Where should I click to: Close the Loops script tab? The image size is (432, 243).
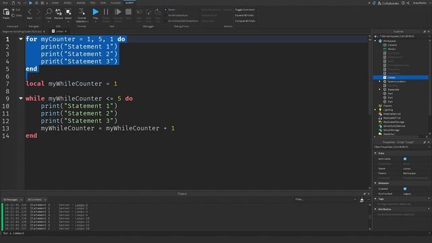click(x=65, y=32)
